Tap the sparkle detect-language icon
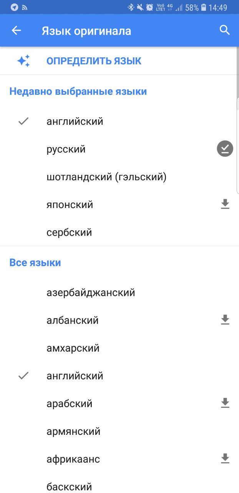This screenshot has width=239, height=493. pos(23,61)
